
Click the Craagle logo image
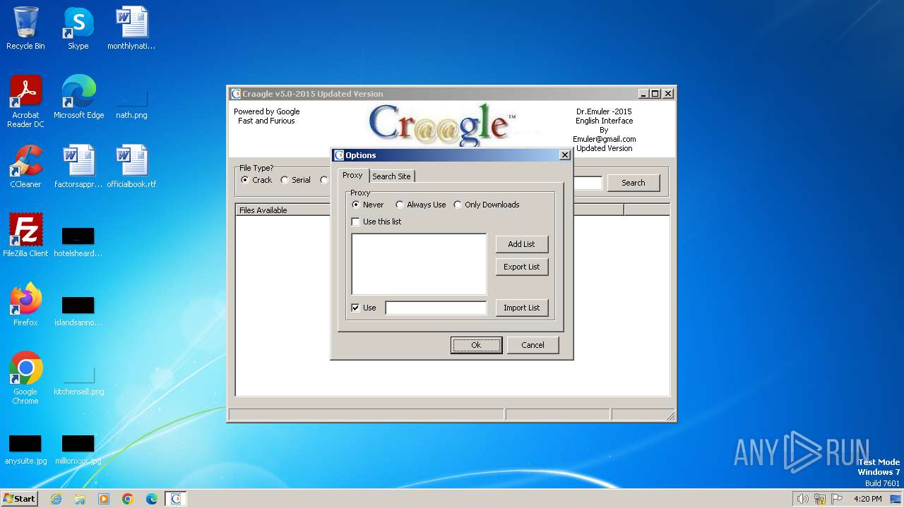tap(442, 124)
